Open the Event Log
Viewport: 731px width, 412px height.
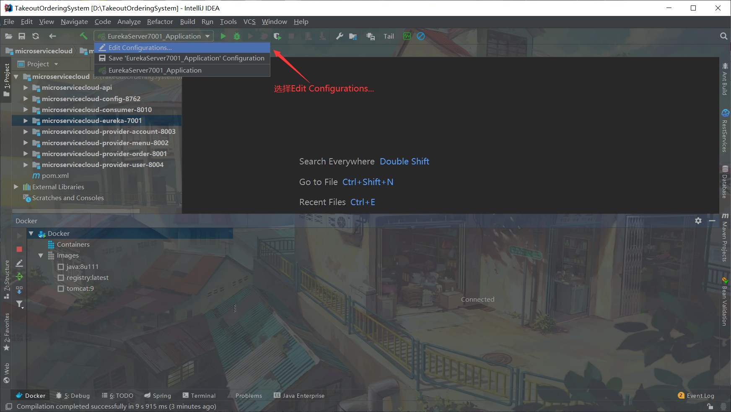(x=700, y=395)
